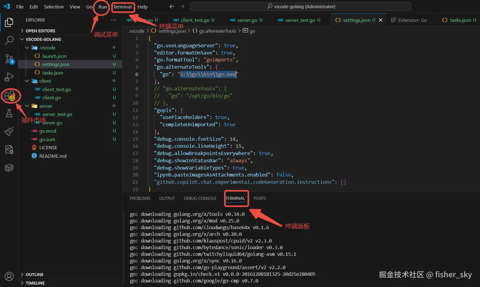Image resolution: width=480 pixels, height=287 pixels.
Task: Collapse the .vscode folder
Action: [70, 48]
